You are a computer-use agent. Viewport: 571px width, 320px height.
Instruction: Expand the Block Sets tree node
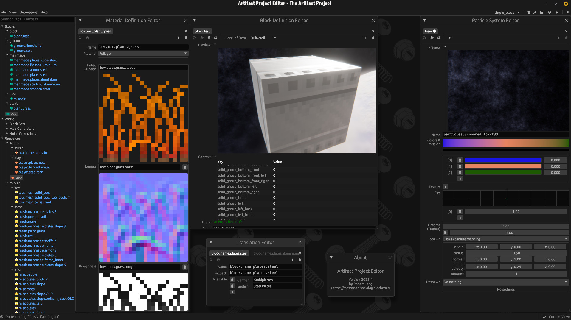point(7,124)
